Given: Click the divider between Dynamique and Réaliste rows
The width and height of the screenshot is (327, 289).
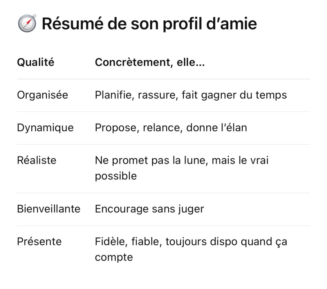Looking at the screenshot, I should pyautogui.click(x=163, y=144).
